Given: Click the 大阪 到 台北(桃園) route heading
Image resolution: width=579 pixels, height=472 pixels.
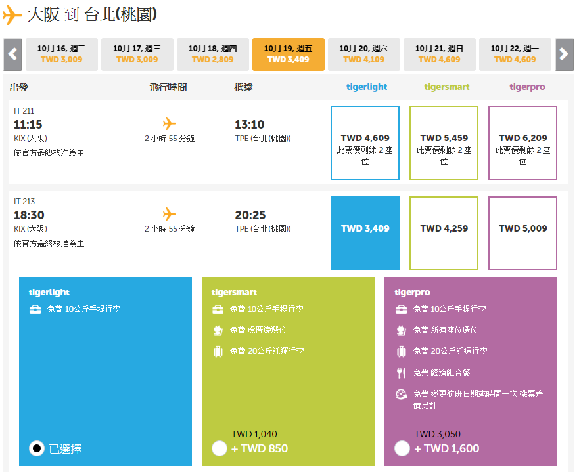Looking at the screenshot, I should (x=92, y=14).
